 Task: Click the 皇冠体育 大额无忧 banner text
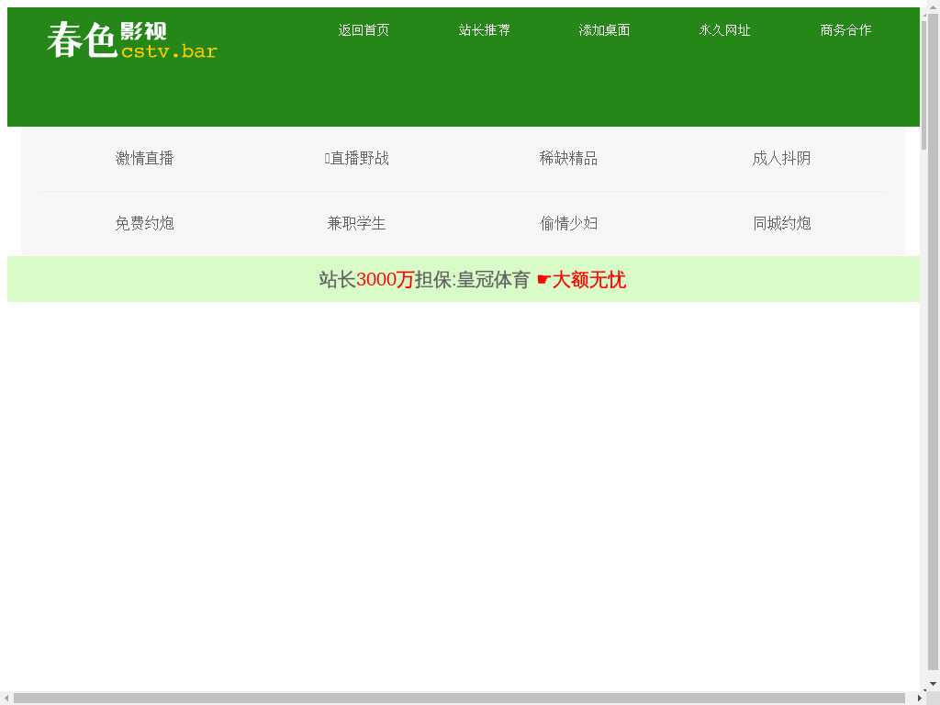coord(473,280)
